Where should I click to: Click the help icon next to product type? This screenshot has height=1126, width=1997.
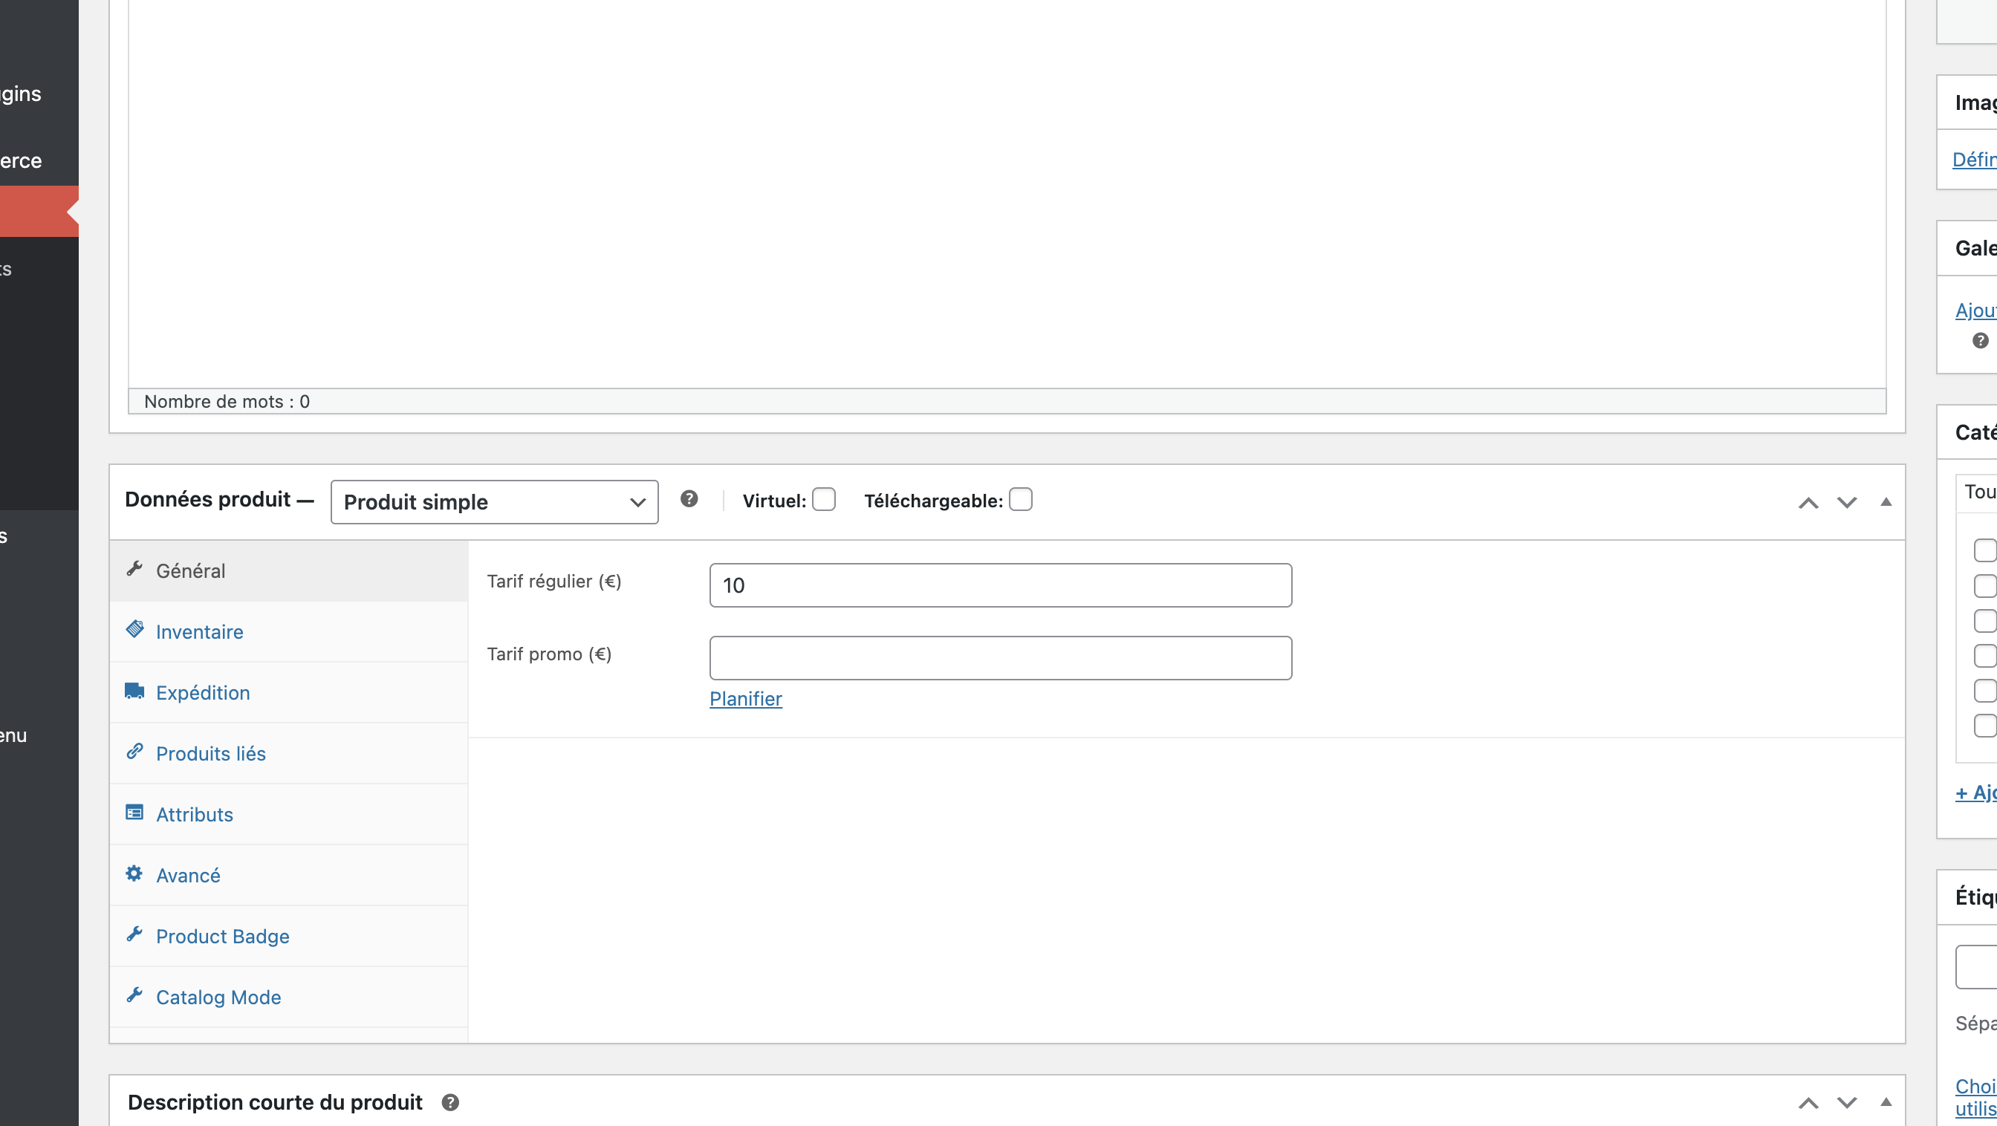click(689, 499)
